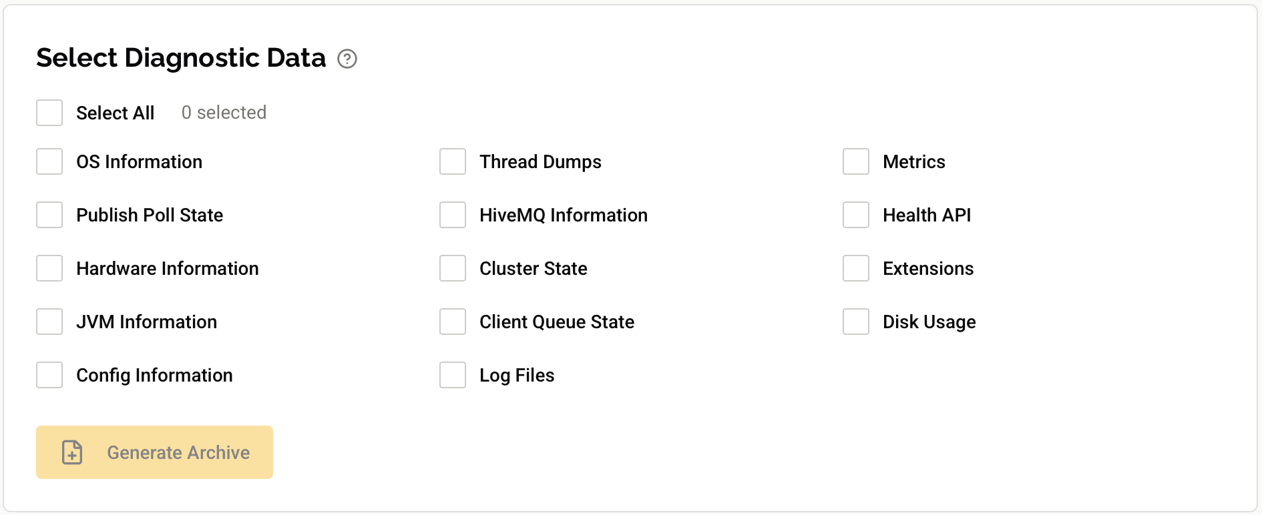Enable Log Files collection

point(452,375)
